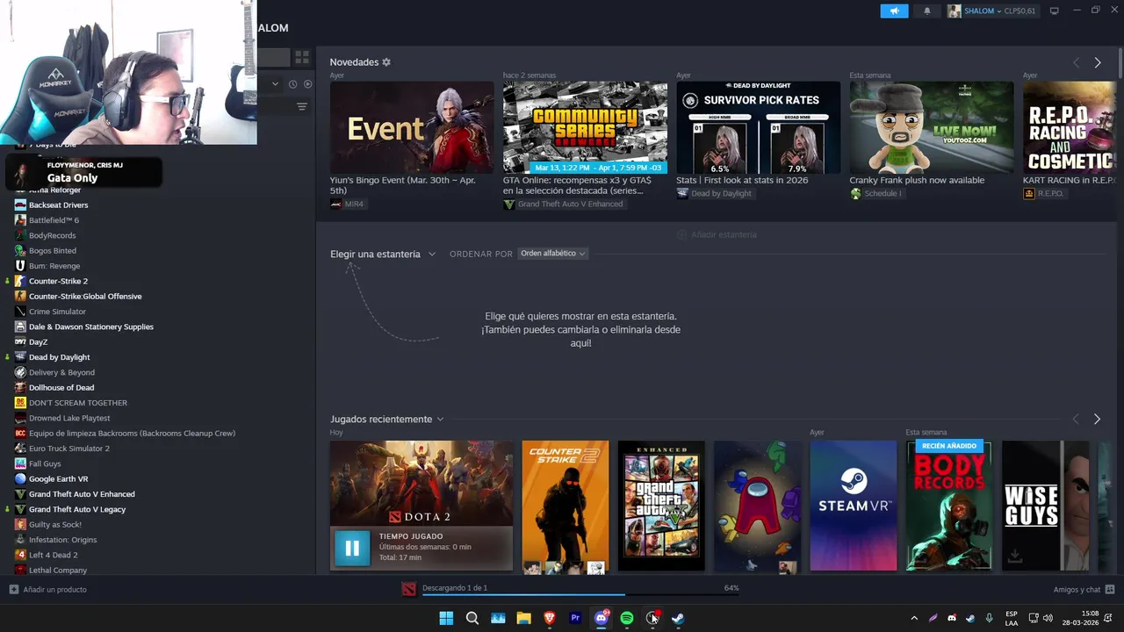Show the next Novedades news items
The height and width of the screenshot is (632, 1124).
coord(1098,62)
